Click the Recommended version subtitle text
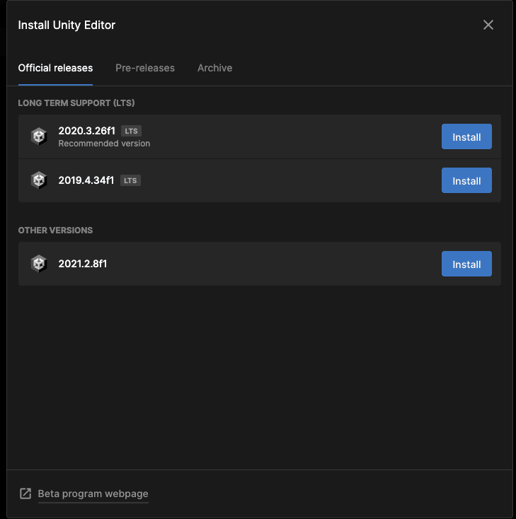Viewport: 516px width, 519px height. [x=104, y=144]
